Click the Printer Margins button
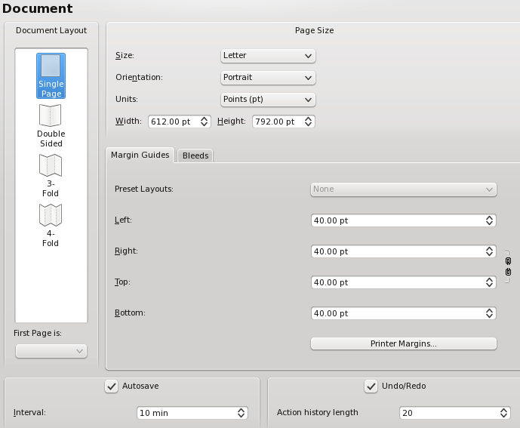 [x=403, y=343]
